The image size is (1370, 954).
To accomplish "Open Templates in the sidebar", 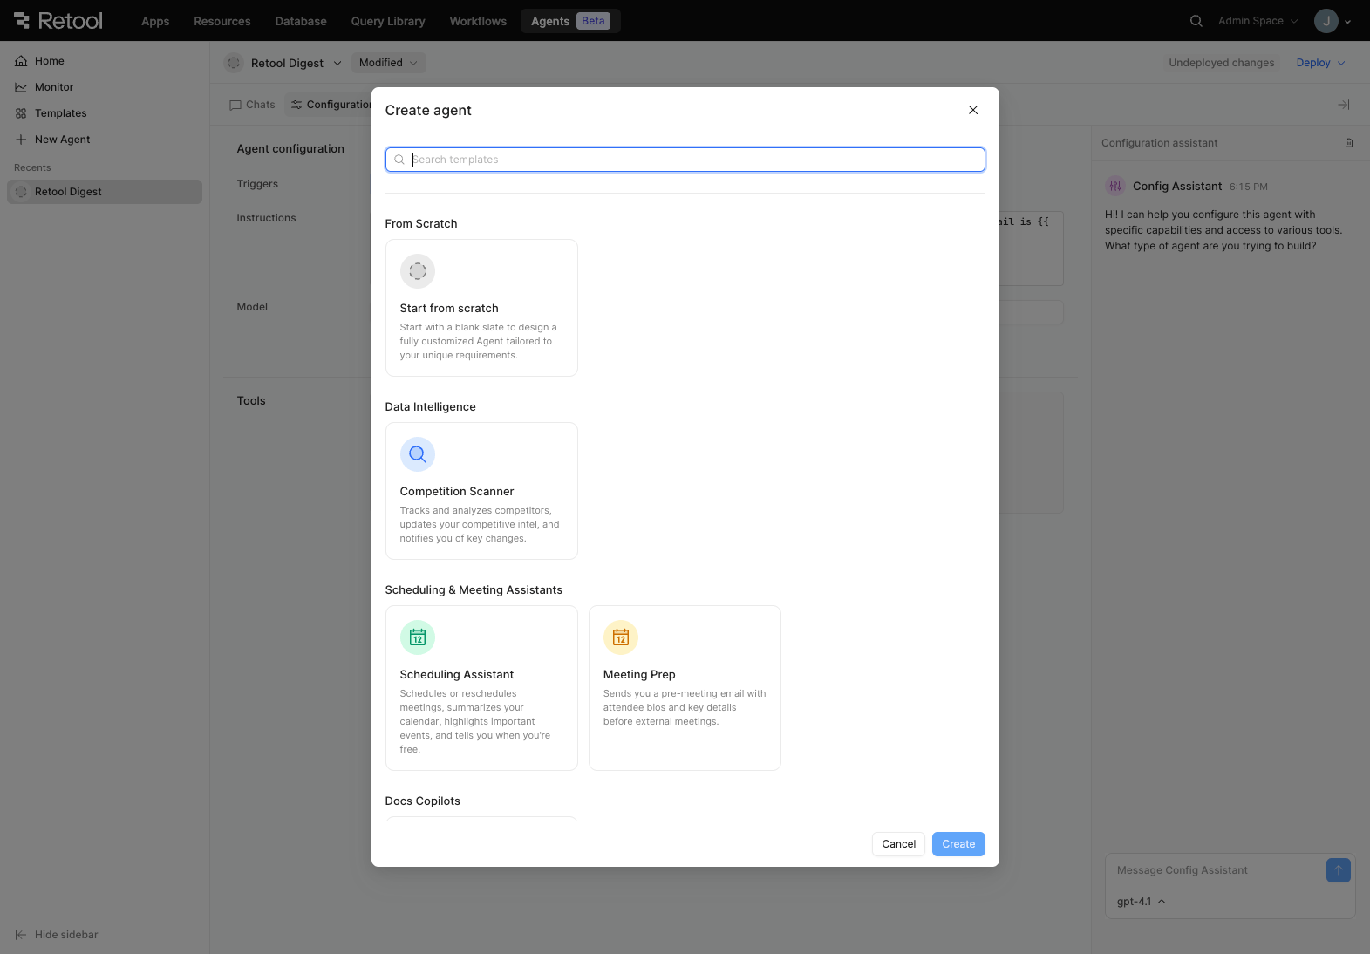I will pyautogui.click(x=105, y=113).
